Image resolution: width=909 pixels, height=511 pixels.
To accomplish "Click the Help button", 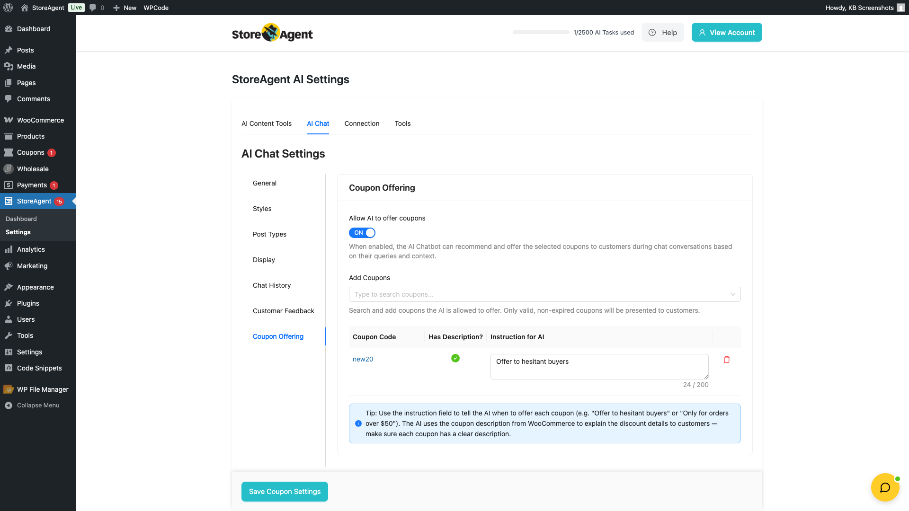I will (x=662, y=32).
